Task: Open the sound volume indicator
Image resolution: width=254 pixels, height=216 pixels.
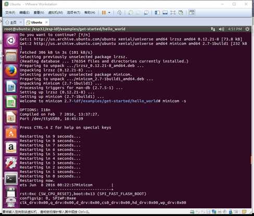Action: [221, 29]
